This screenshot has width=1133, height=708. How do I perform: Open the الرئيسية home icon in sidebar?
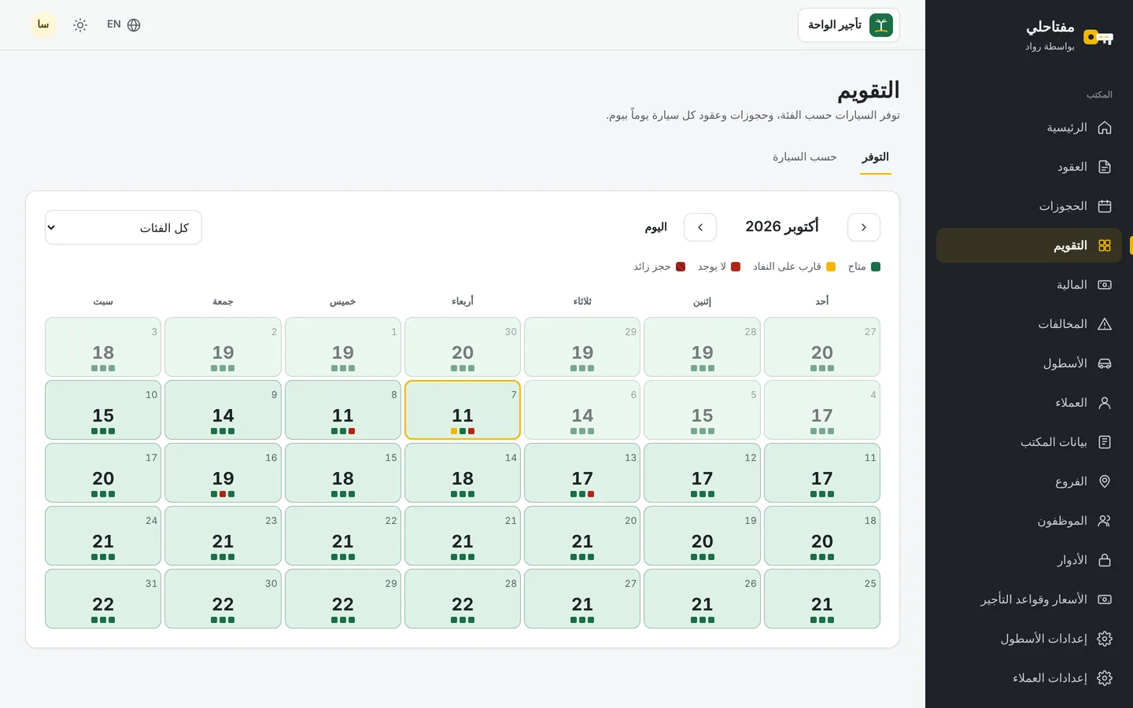point(1105,127)
